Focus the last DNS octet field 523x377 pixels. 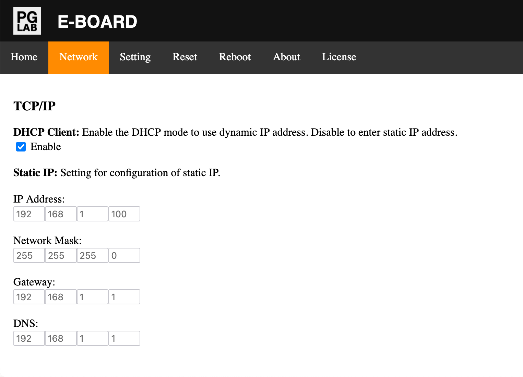124,339
